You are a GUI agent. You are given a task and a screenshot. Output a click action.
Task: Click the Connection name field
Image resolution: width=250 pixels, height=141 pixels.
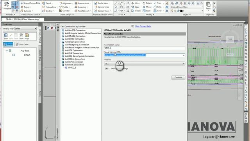(145, 48)
